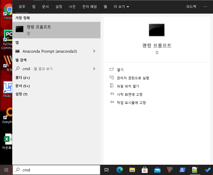The height and width of the screenshot is (175, 213).
Task: Open File Explorer from the taskbar
Action: (132, 170)
